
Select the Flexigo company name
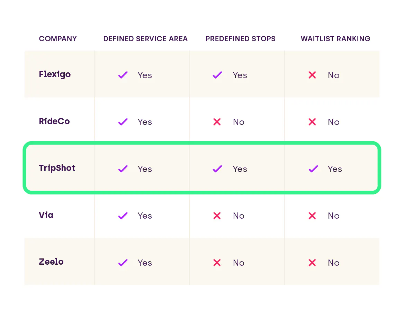click(55, 74)
